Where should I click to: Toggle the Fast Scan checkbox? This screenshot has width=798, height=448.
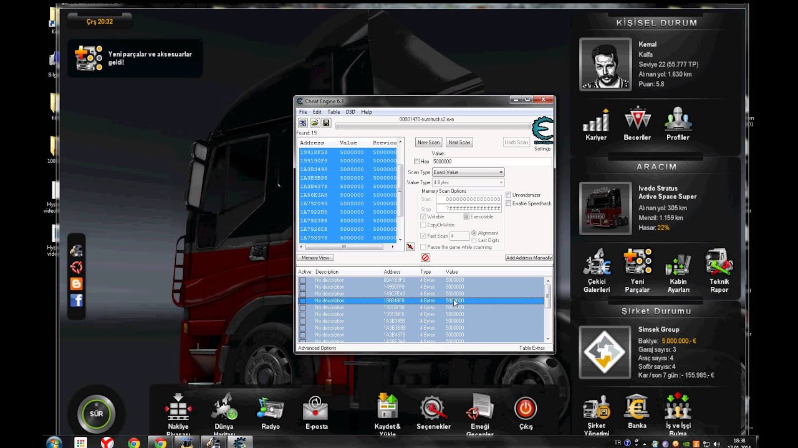[424, 236]
